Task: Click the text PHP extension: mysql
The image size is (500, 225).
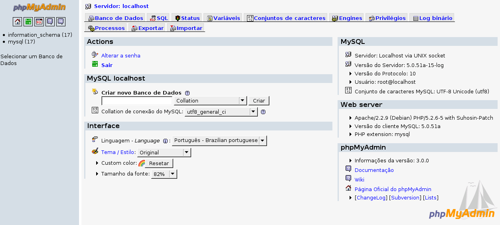Action: pyautogui.click(x=382, y=134)
